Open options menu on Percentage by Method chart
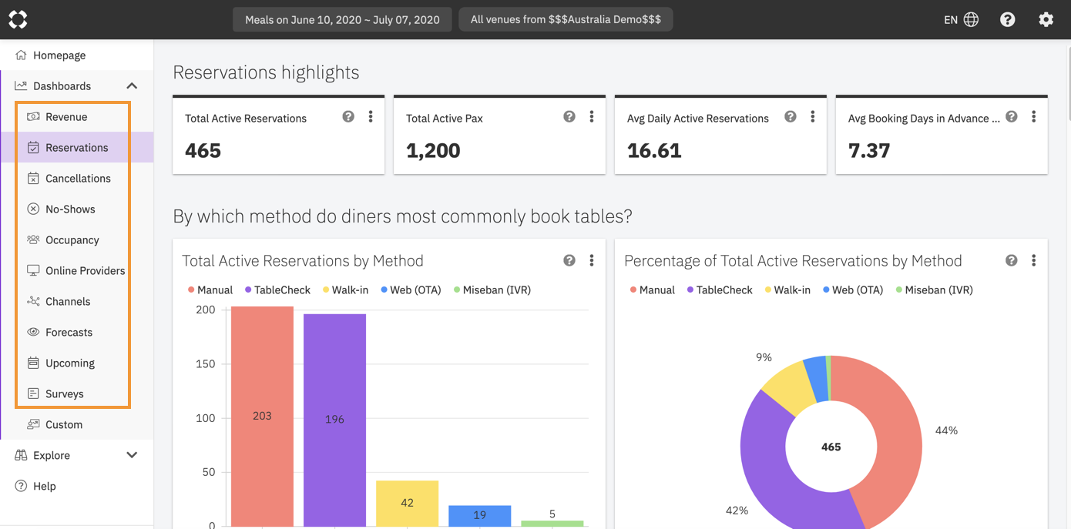The width and height of the screenshot is (1071, 529). [x=1033, y=260]
